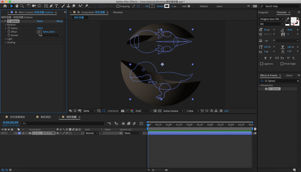This screenshot has height=172, width=301.
Task: Select the Zoom tool in toolbar
Action: (x=22, y=6)
